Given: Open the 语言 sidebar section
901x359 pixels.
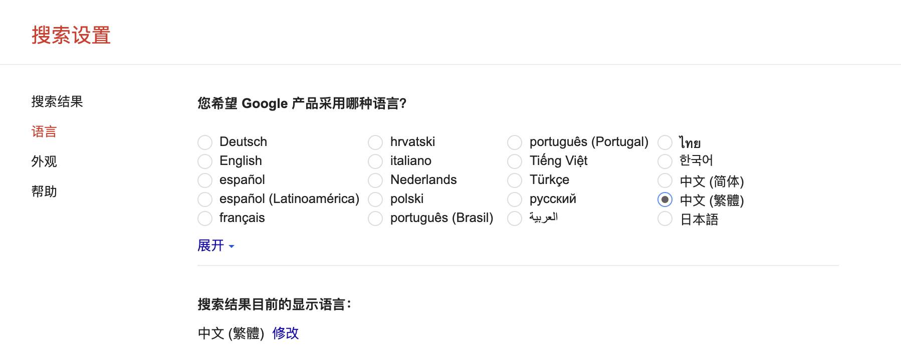Looking at the screenshot, I should 44,131.
